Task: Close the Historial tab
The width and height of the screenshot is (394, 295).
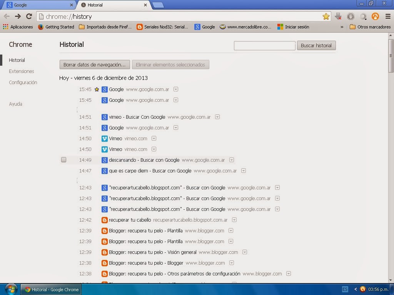Action: 145,5
